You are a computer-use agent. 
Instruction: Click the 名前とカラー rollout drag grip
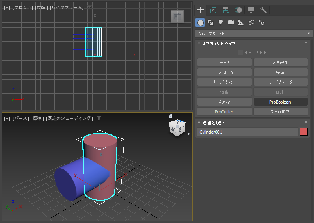(305, 123)
